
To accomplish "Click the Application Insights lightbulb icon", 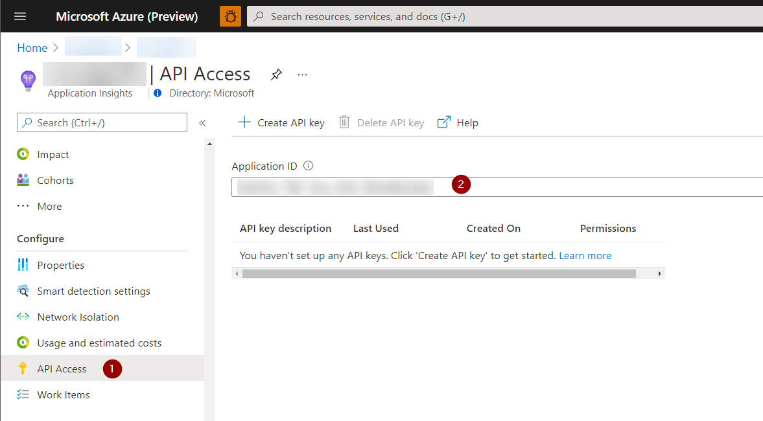I will 28,80.
